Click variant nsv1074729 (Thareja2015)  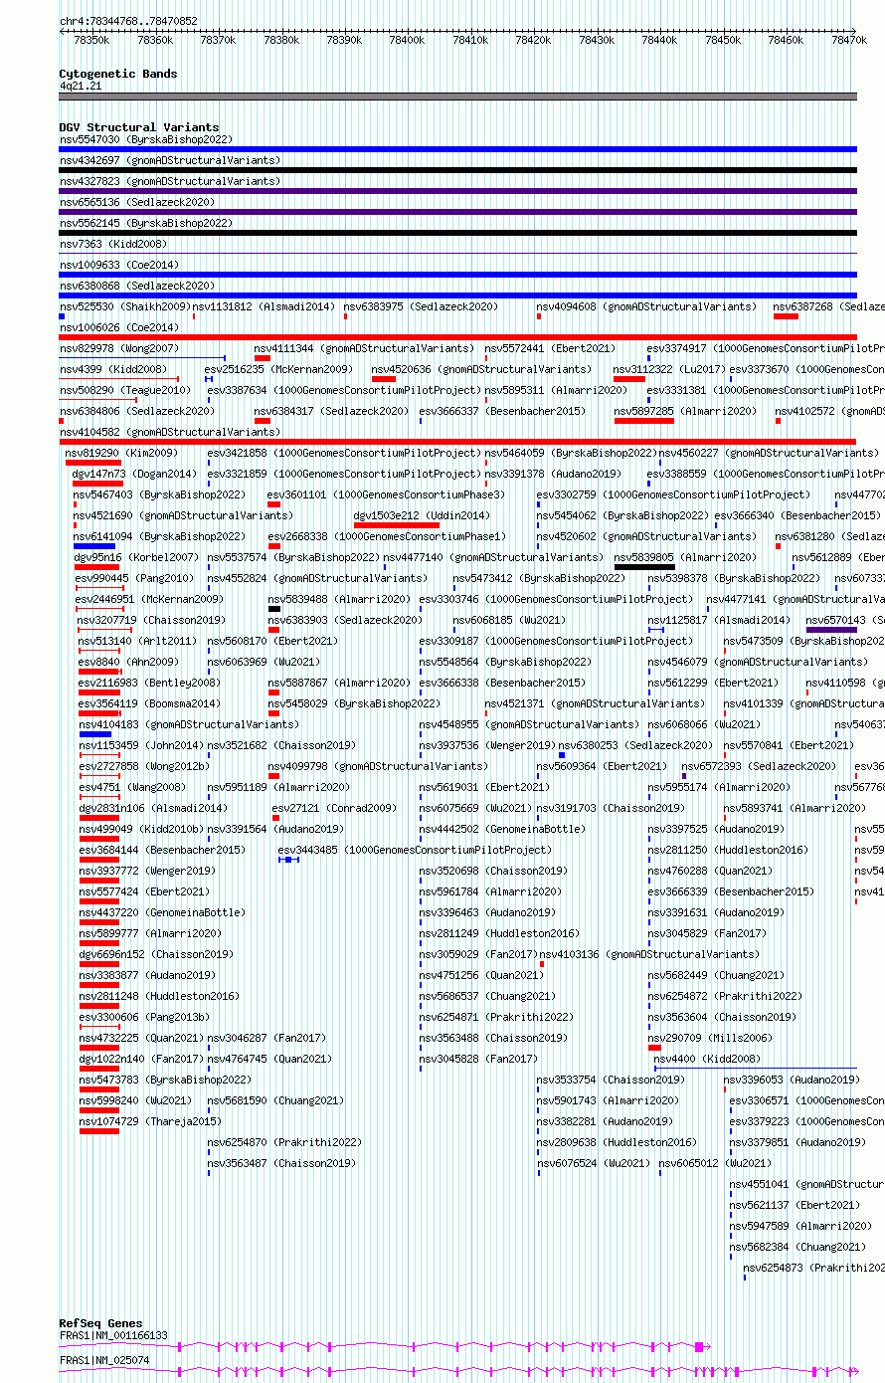pyautogui.click(x=150, y=1121)
